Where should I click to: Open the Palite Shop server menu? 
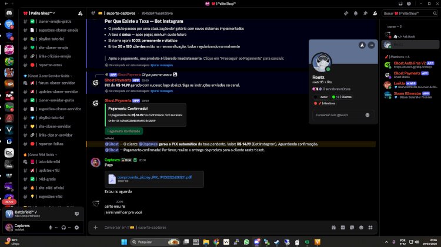point(39,13)
